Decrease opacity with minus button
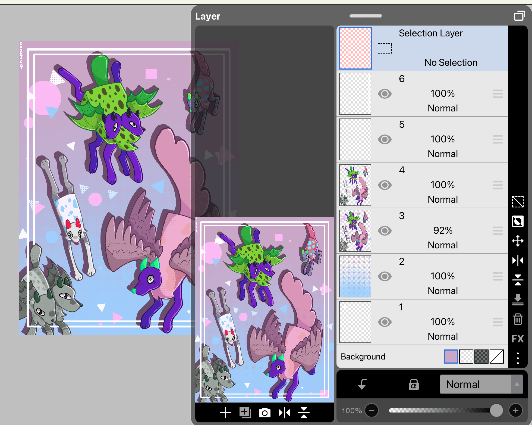The width and height of the screenshot is (532, 425). coord(372,410)
